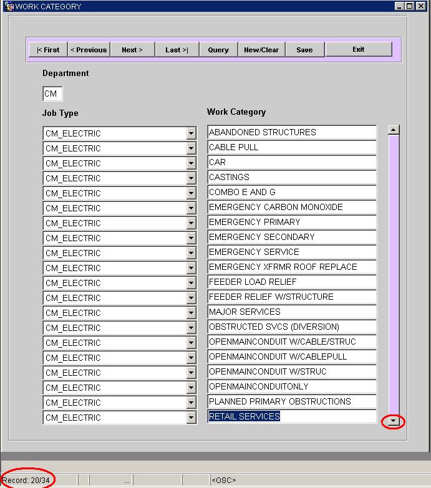Select the FEEDER LOAD RELIEF field
This screenshot has width=431, height=488.
(x=292, y=282)
